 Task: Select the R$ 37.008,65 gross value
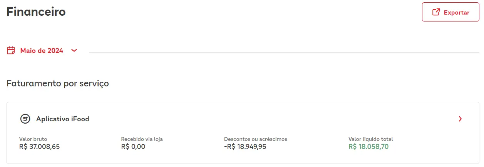coord(40,147)
